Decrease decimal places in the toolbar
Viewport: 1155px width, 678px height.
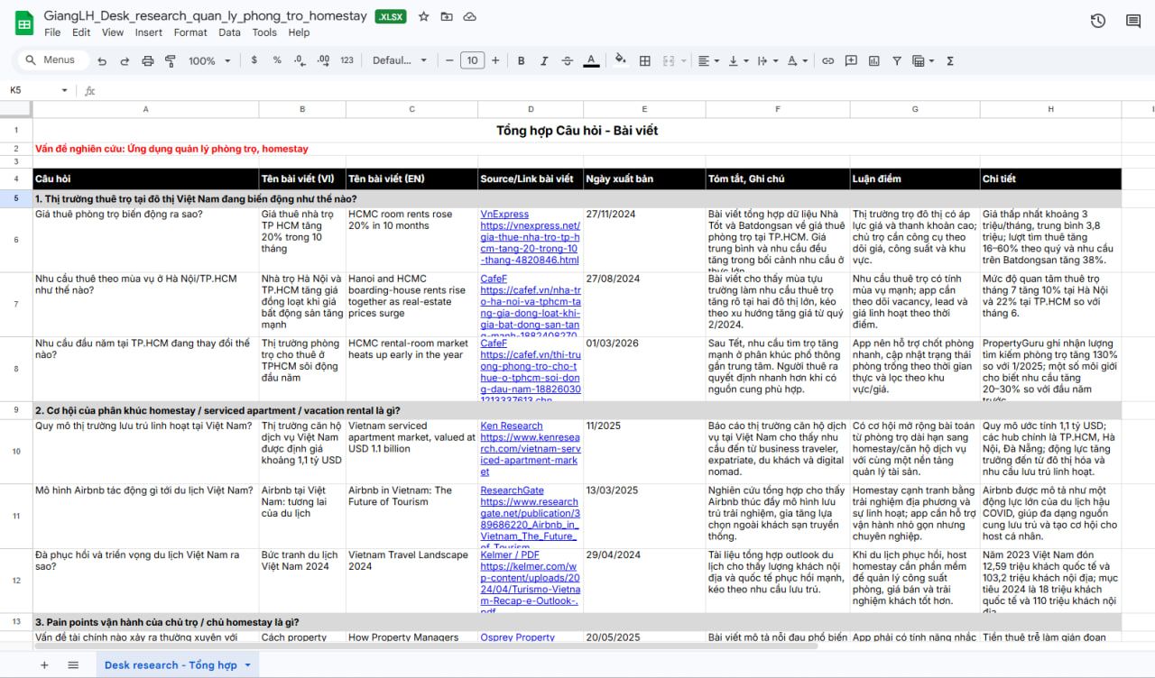(300, 60)
